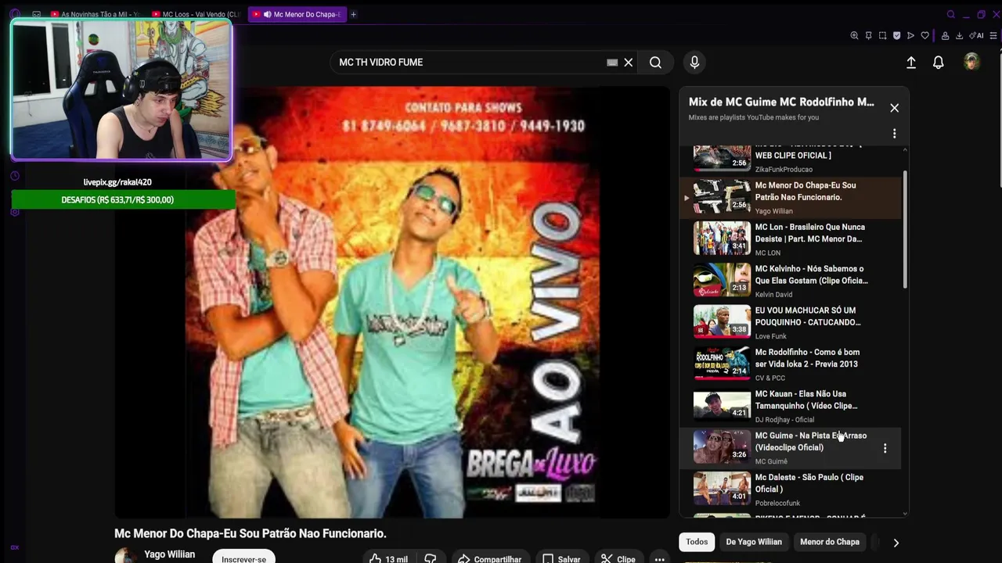Select the Menor do Chapa chip
1002x563 pixels.
(829, 542)
